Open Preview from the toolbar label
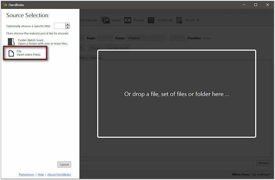The height and width of the screenshot is (180, 275). point(139,20)
